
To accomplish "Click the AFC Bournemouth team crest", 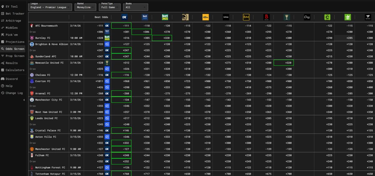I will tap(32, 26).
